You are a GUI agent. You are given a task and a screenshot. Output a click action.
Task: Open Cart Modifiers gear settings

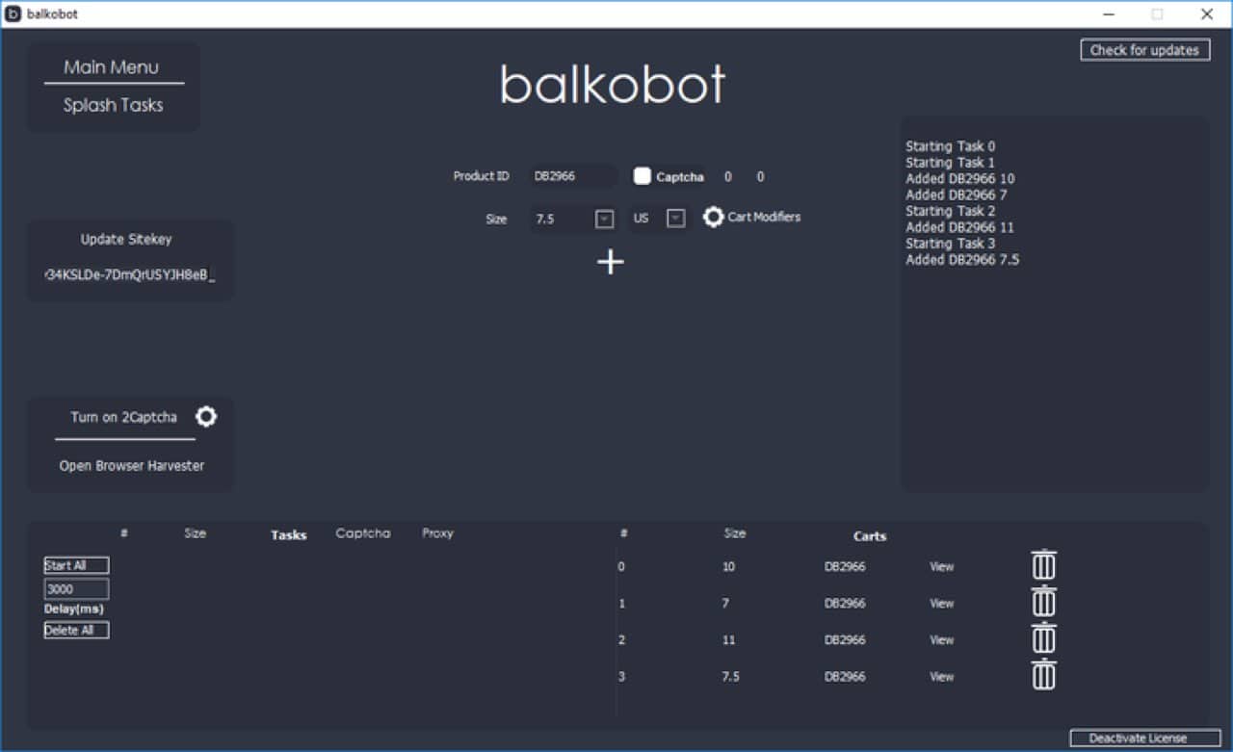point(713,217)
